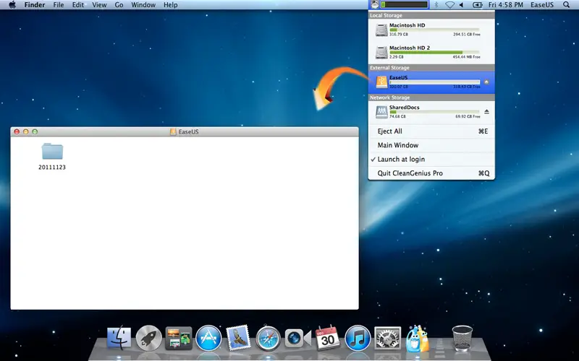The image size is (579, 361).
Task: Open the Window menu
Action: coord(143,5)
